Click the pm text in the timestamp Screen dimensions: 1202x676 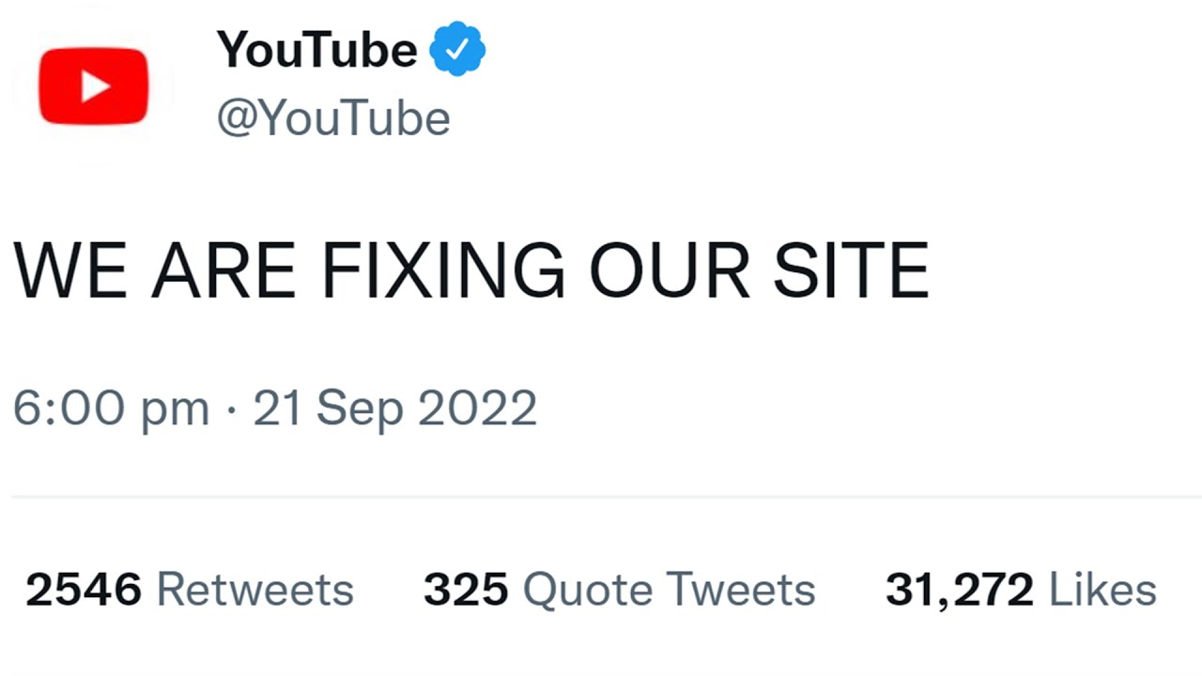tap(175, 410)
